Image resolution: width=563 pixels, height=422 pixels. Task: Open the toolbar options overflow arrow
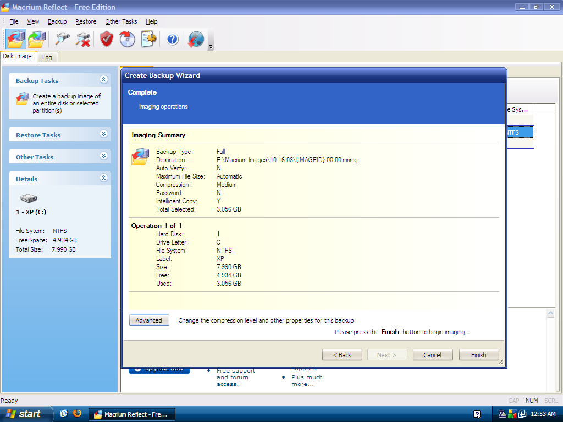[x=211, y=47]
